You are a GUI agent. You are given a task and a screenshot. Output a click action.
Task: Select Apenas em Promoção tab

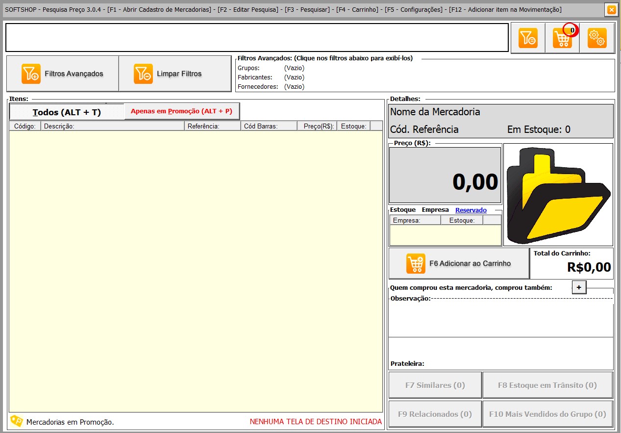[181, 111]
